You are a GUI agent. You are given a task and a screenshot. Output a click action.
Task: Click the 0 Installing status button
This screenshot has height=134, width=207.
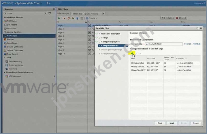168,18
